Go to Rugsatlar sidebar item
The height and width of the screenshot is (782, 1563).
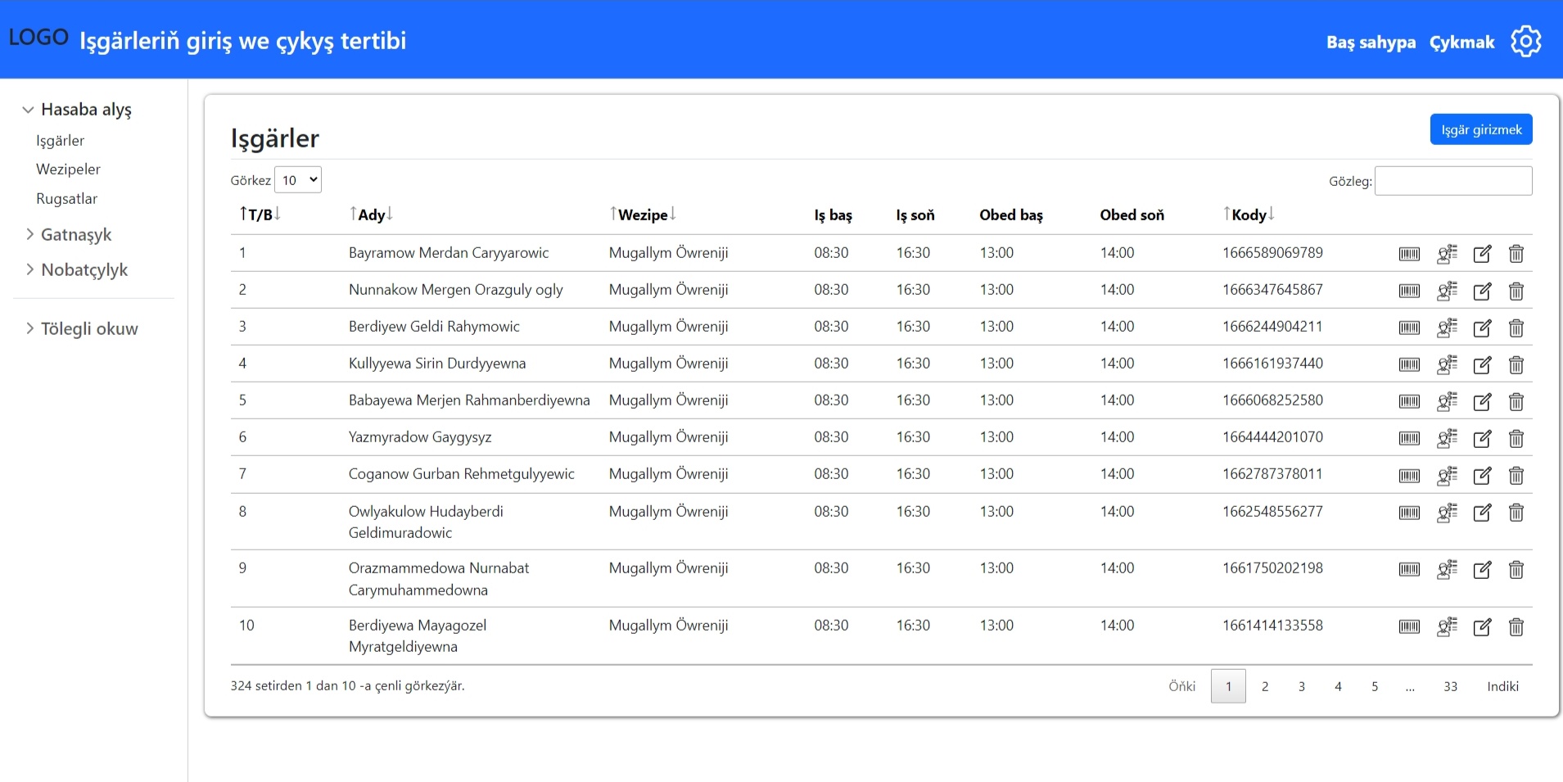[66, 199]
